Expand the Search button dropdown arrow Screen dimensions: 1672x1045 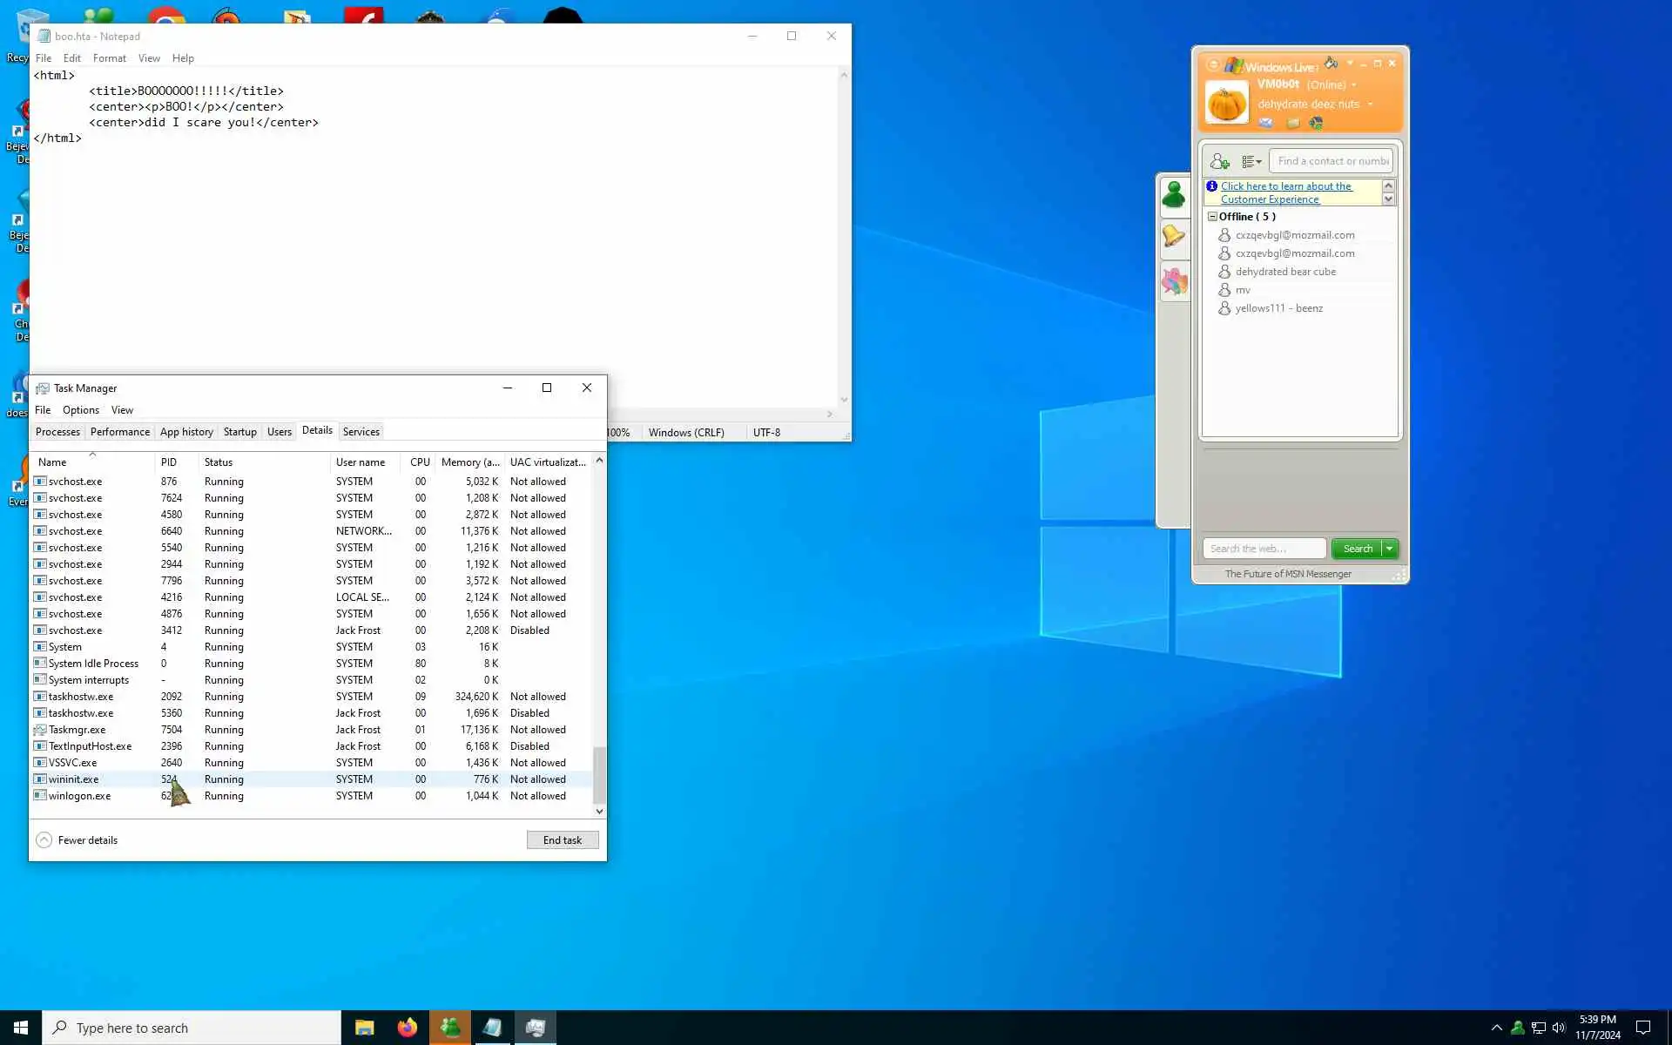1390,549
